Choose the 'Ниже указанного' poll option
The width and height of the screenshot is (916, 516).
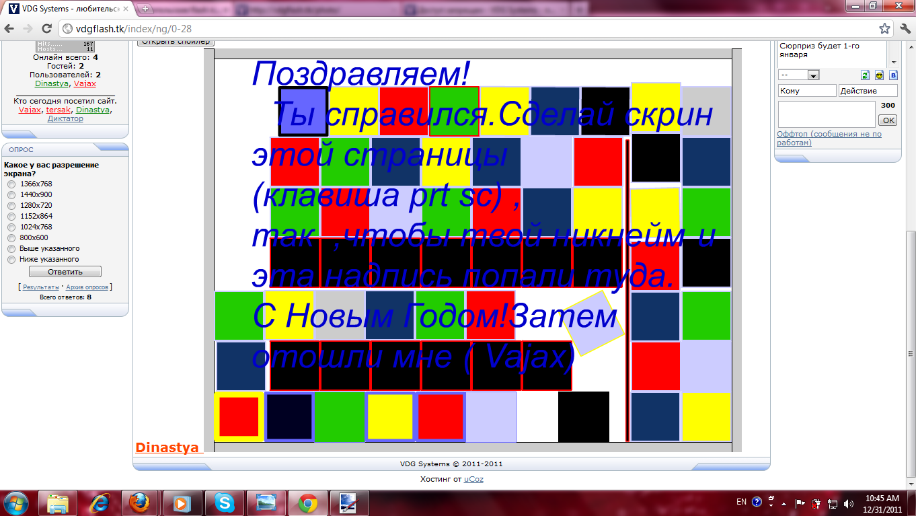11,259
